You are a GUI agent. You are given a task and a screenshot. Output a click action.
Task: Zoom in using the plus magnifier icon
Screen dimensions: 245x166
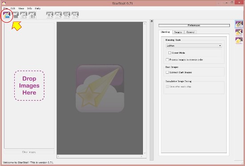(50, 15)
